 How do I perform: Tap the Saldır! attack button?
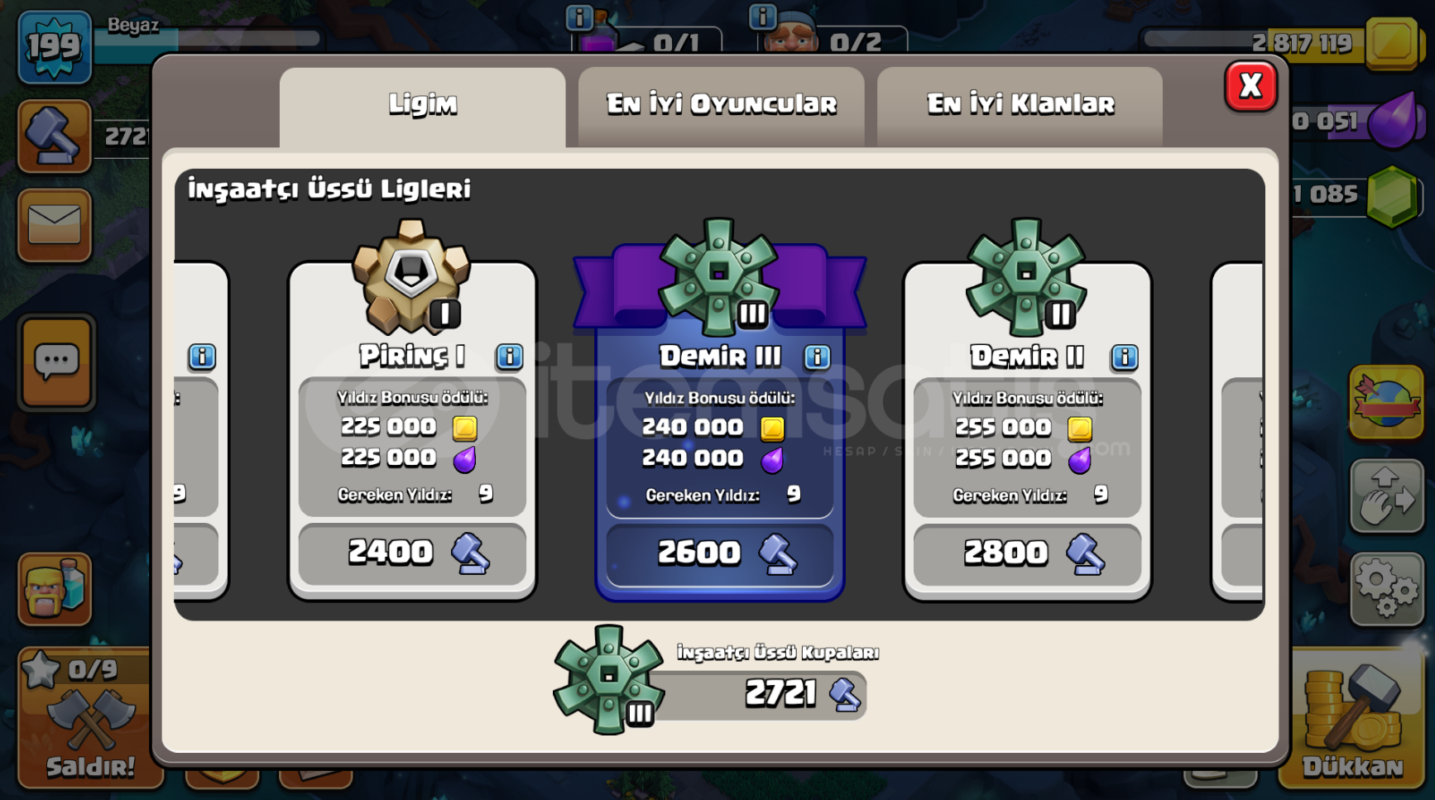(89, 718)
